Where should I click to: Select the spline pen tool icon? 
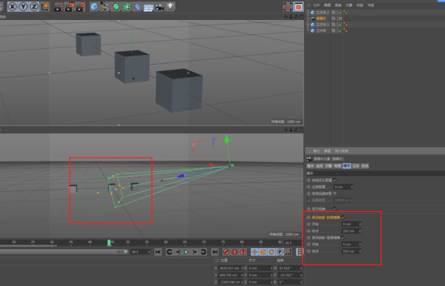tap(105, 7)
